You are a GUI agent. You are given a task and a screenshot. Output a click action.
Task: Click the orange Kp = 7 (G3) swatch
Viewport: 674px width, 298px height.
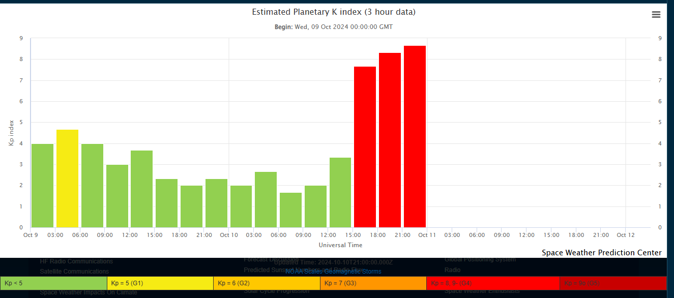(x=373, y=283)
